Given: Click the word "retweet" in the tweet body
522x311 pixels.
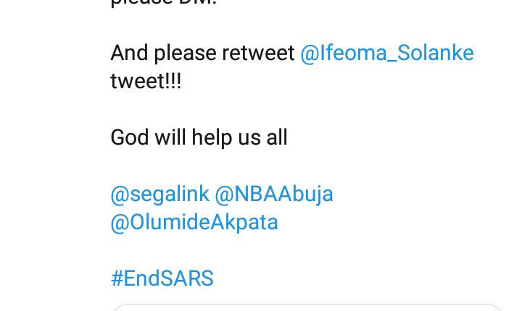Looking at the screenshot, I should [260, 54].
